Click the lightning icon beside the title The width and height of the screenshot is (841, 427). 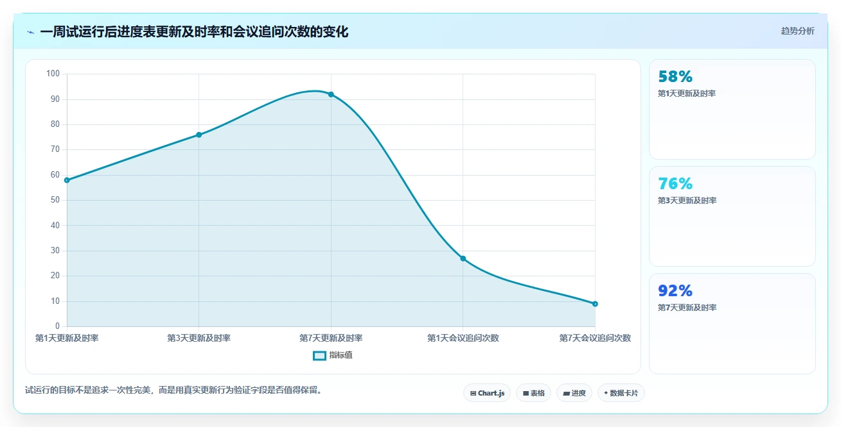coord(30,32)
